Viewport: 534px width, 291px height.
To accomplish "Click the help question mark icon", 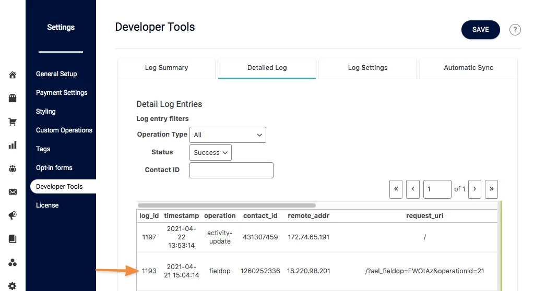I will click(515, 30).
